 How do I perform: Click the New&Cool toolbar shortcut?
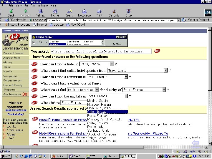pyautogui.click(x=75, y=25)
